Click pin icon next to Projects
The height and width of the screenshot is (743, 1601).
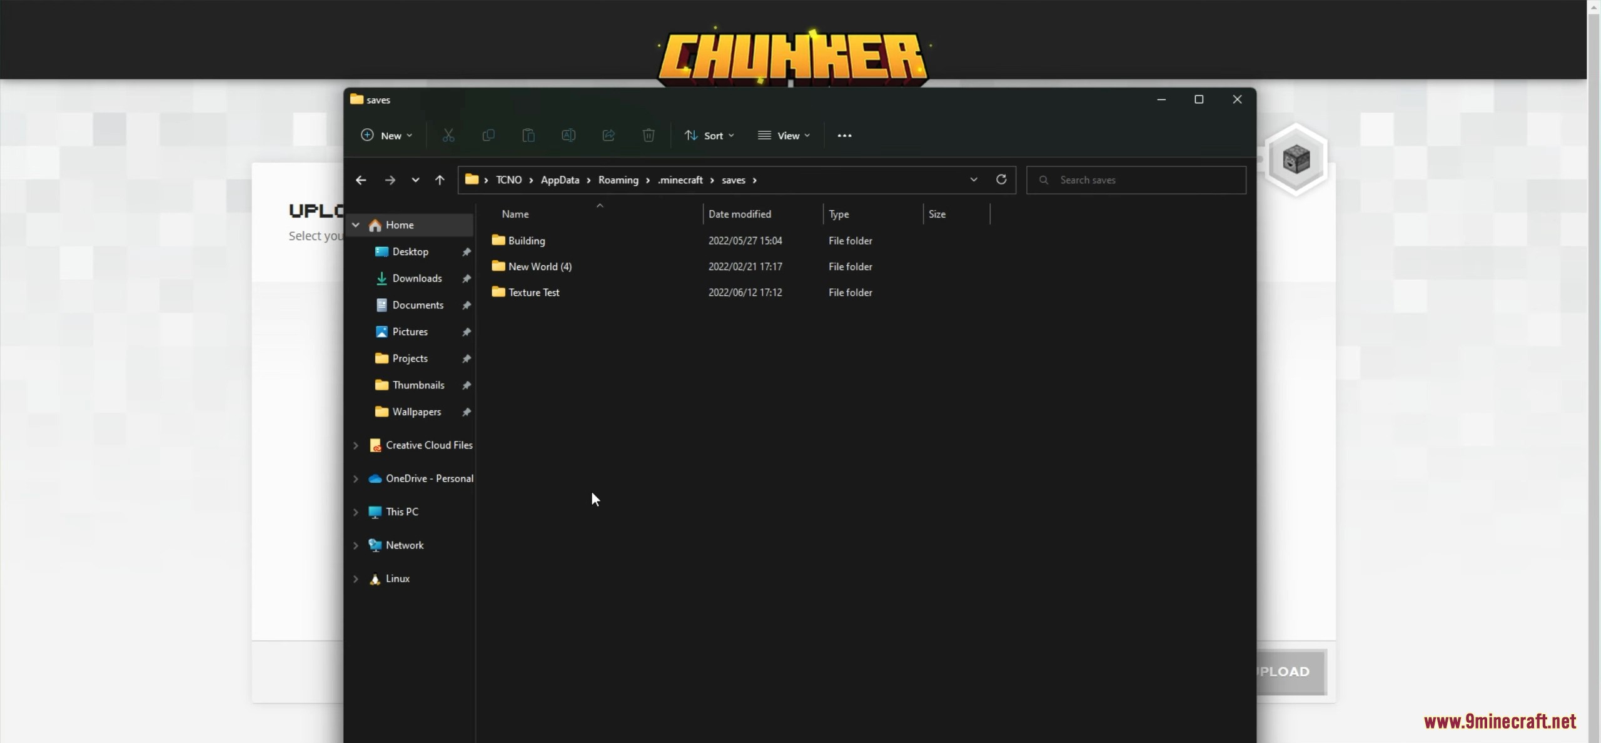466,359
